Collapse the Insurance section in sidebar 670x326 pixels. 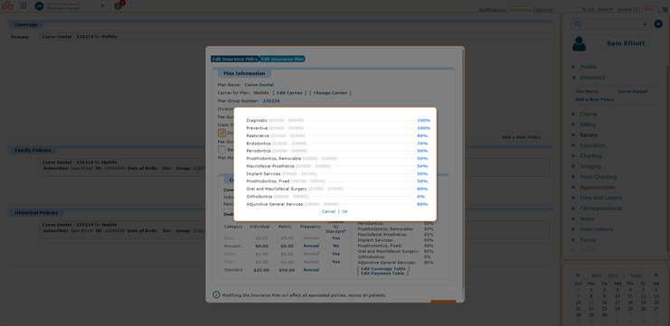(592, 78)
